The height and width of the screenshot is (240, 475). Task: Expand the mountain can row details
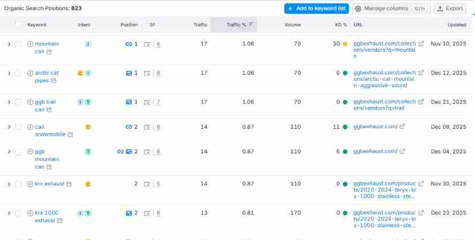point(9,44)
